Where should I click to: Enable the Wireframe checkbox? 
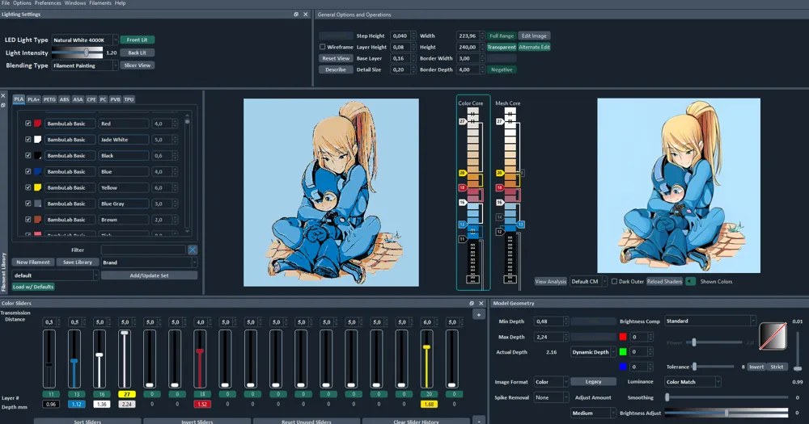323,48
